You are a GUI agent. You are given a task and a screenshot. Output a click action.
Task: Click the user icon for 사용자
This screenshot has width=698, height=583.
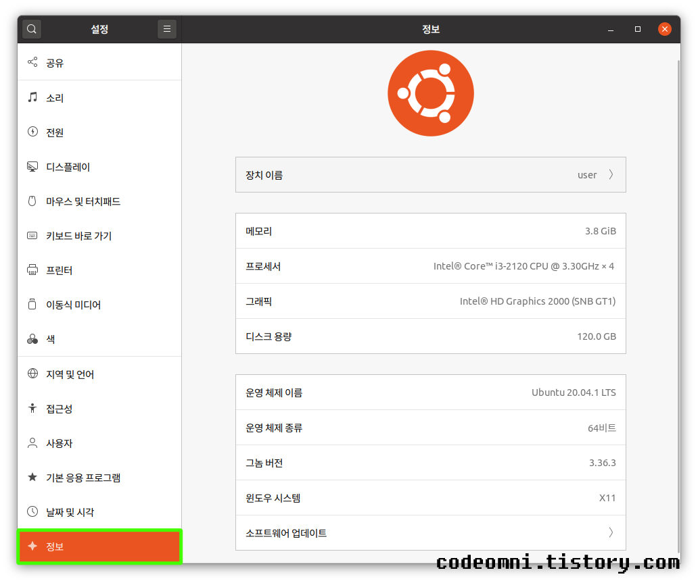(x=32, y=443)
